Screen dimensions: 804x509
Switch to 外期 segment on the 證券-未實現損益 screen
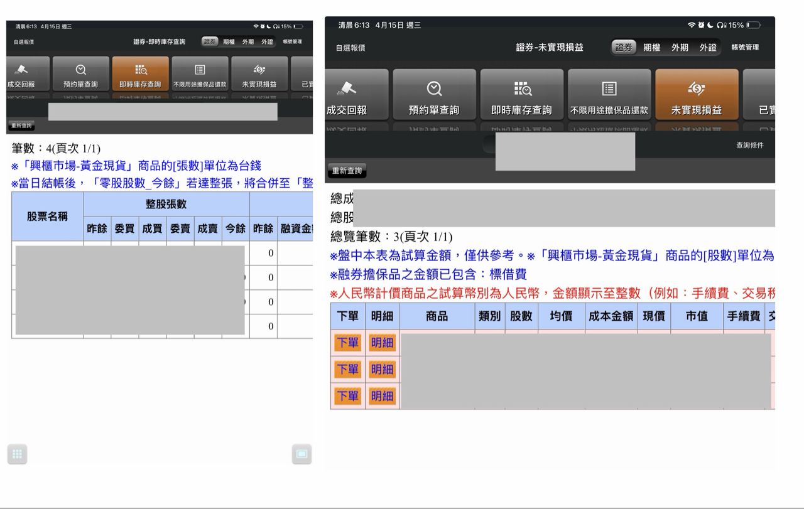680,47
